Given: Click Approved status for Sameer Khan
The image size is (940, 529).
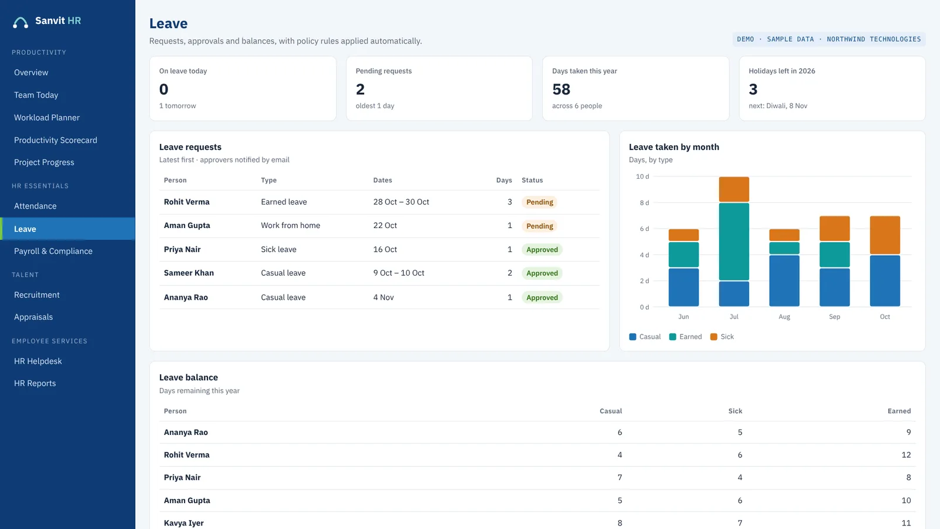Looking at the screenshot, I should pos(542,273).
